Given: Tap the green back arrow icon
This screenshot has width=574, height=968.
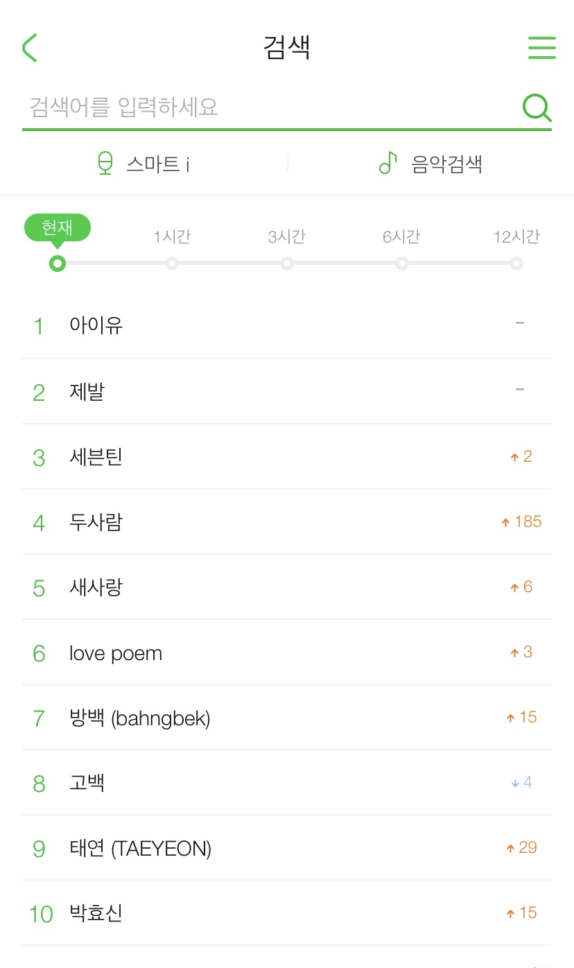Looking at the screenshot, I should (30, 48).
